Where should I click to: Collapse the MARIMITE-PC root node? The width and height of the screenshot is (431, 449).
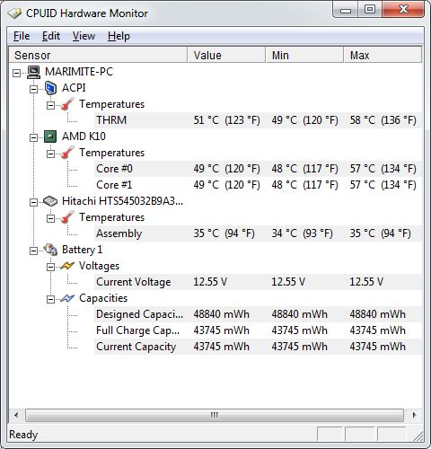click(17, 73)
